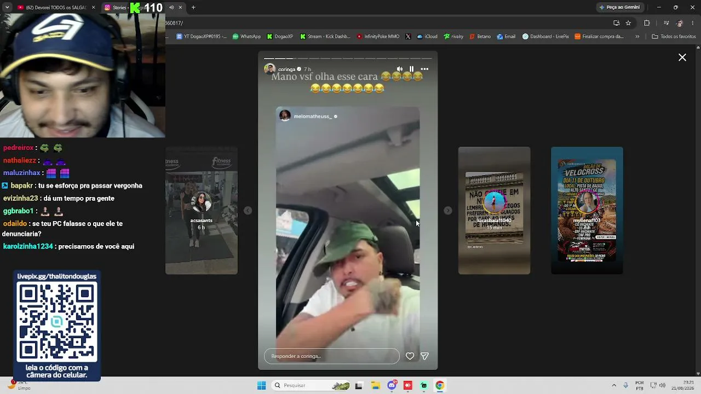Open the WhatsApp bookmark
This screenshot has height=394, width=701.
point(246,37)
